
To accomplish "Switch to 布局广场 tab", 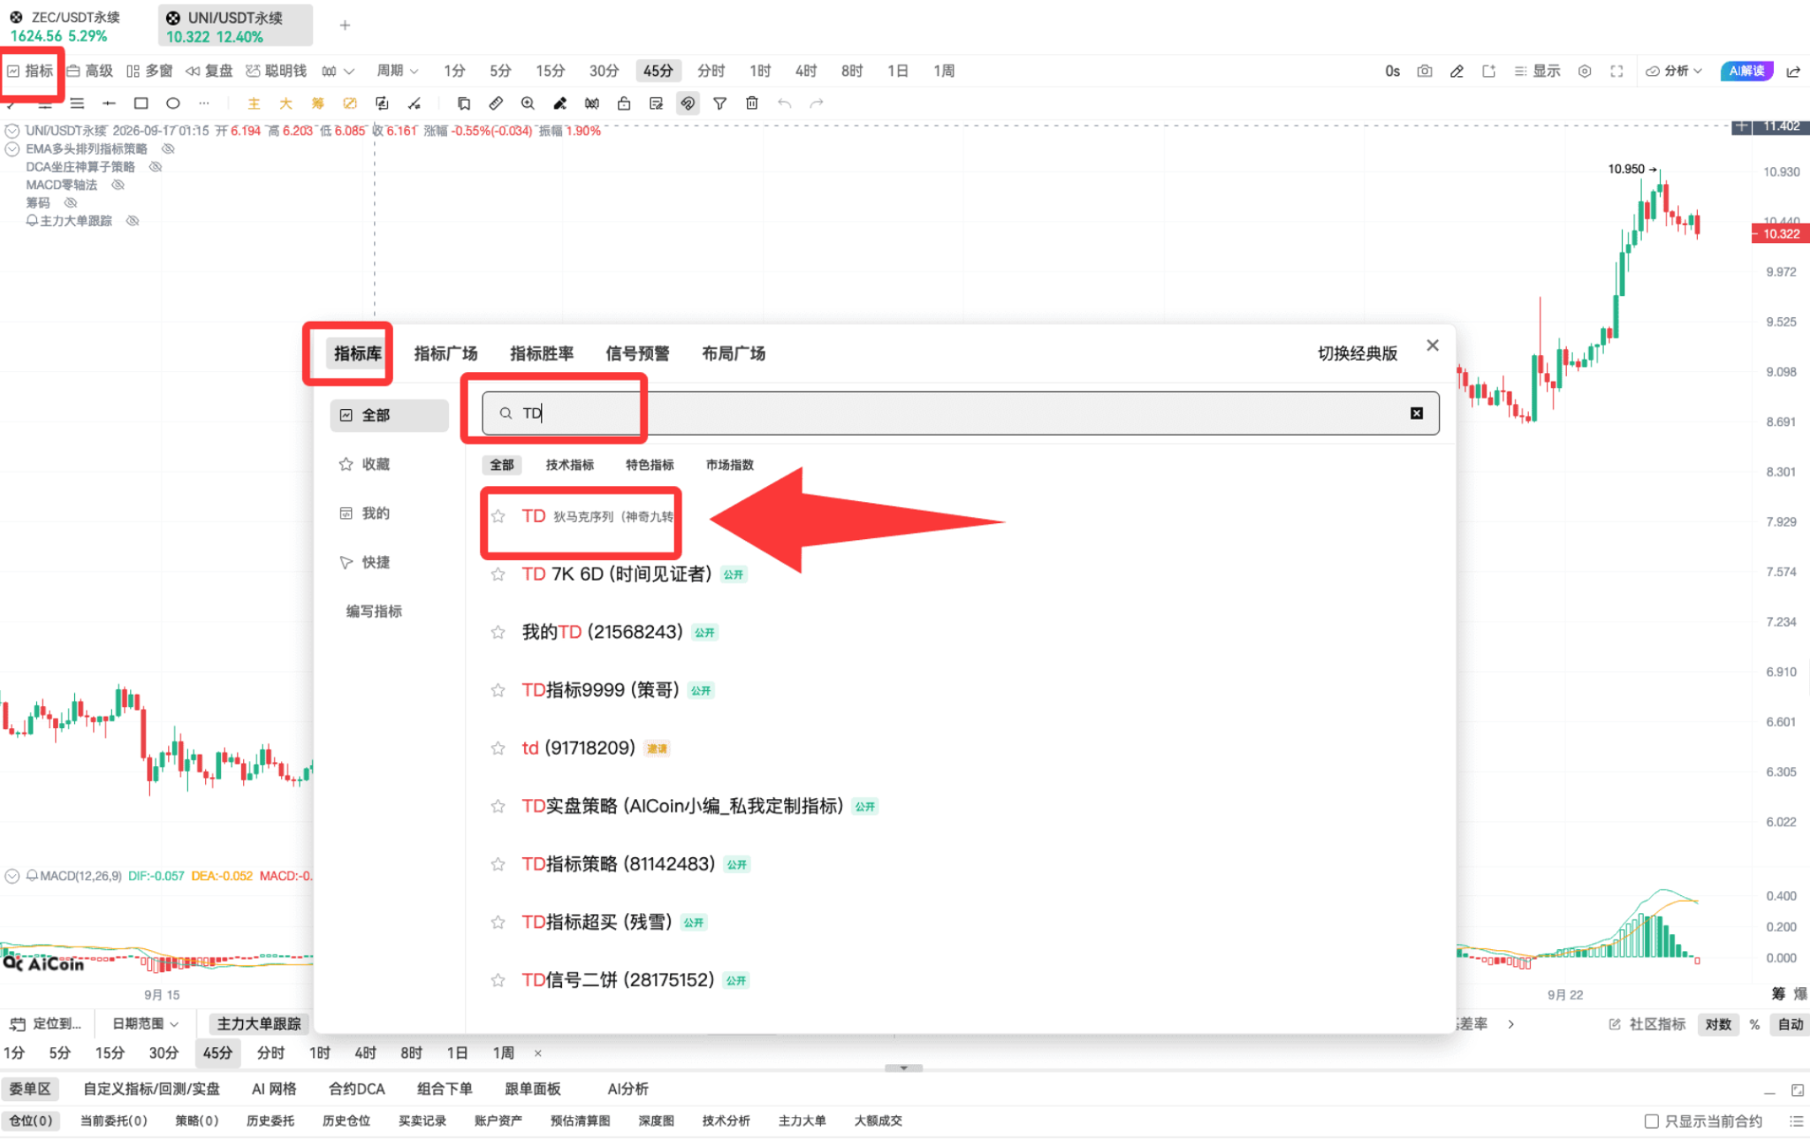I will click(734, 354).
